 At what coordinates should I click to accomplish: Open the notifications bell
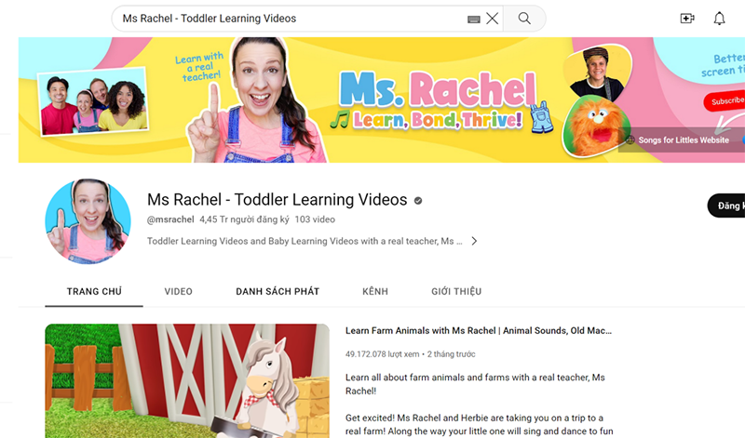[x=719, y=19]
